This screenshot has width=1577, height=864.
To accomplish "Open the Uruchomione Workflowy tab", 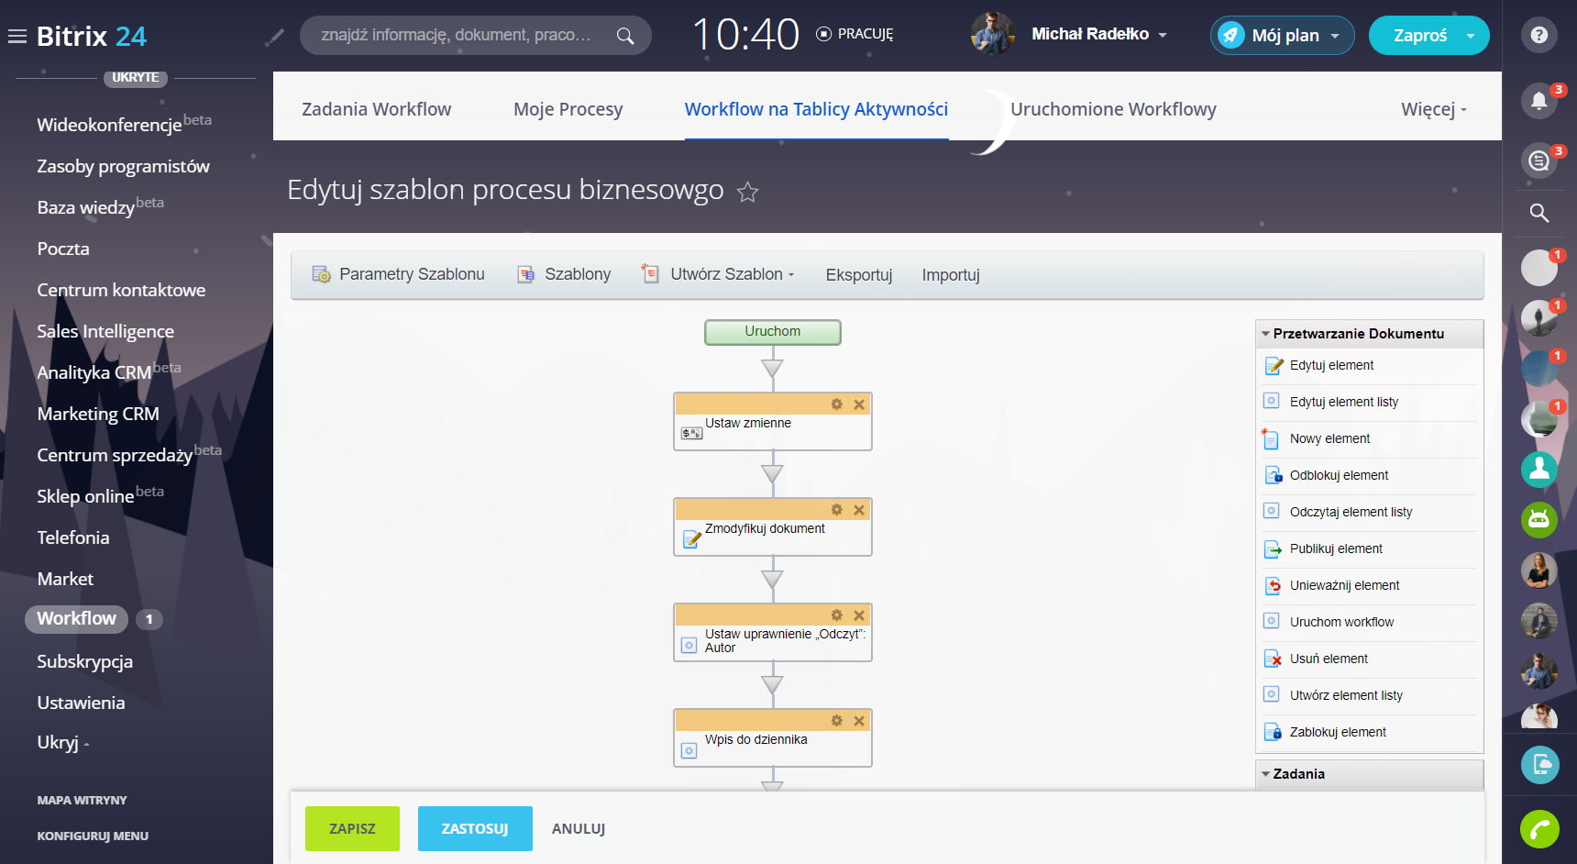I will point(1113,109).
